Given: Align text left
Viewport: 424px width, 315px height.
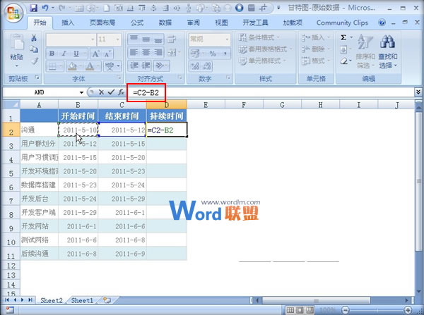Looking at the screenshot, I should coord(134,52).
